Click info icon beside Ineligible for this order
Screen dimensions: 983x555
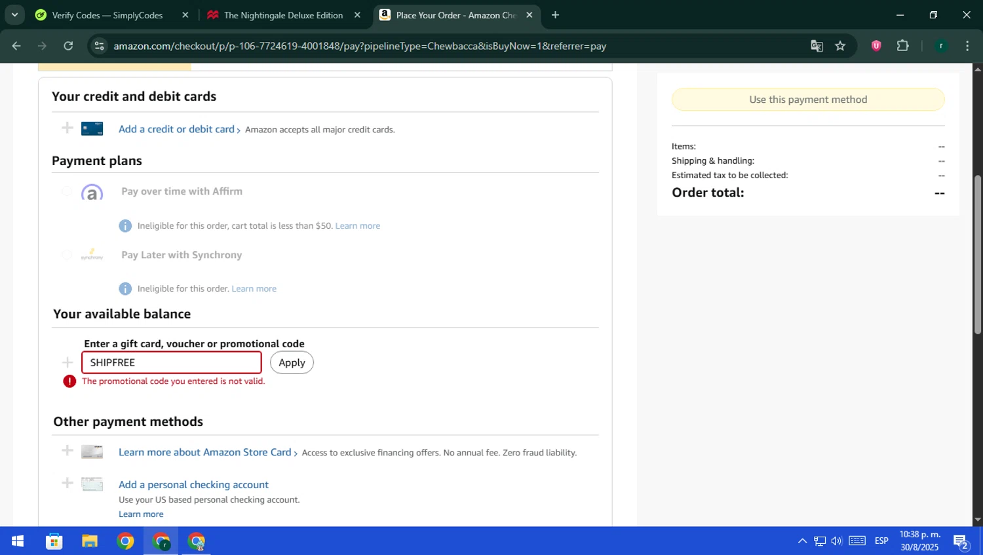125,288
